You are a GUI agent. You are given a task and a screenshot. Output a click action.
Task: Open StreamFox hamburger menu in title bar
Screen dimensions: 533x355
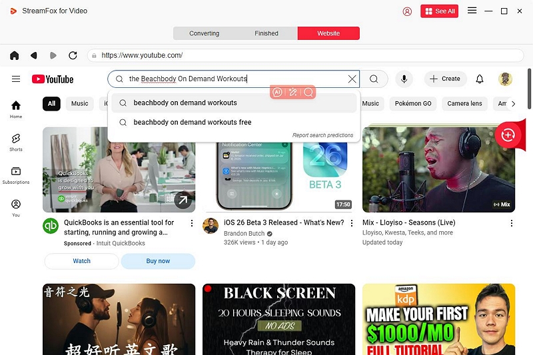coord(472,11)
